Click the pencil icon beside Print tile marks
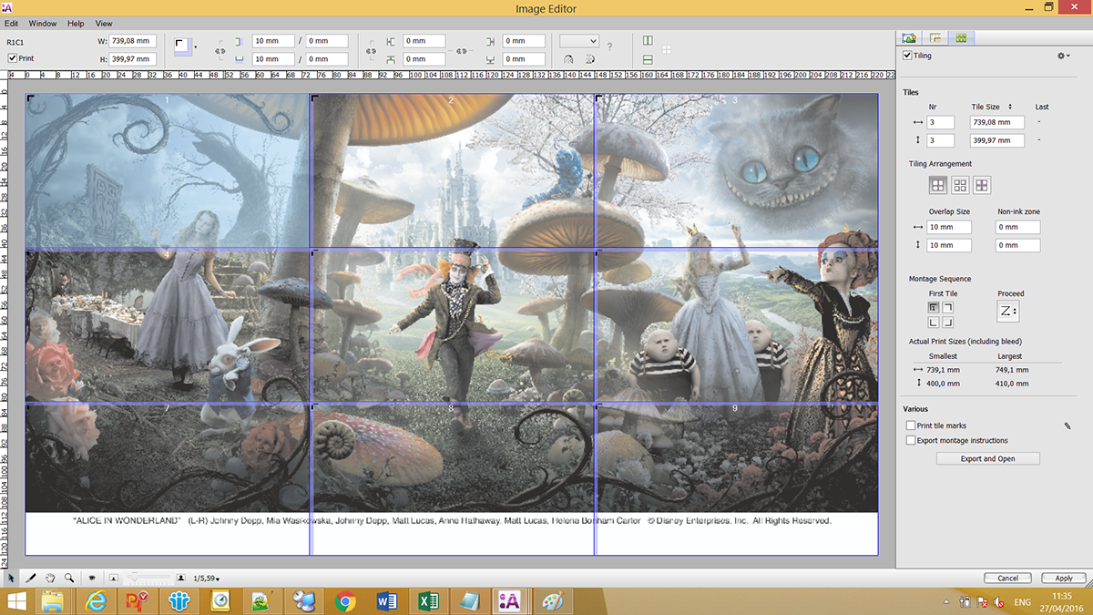The image size is (1093, 615). pos(1067,425)
